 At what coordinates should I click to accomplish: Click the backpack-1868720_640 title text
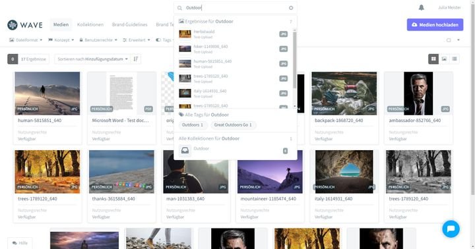coord(338,121)
